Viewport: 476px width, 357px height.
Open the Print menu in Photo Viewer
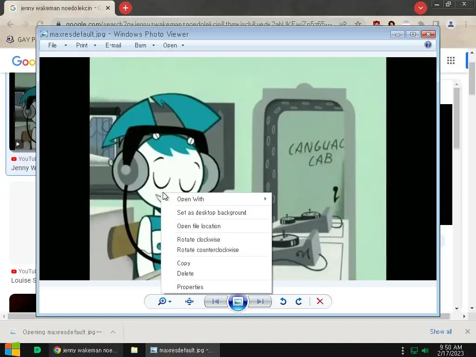pyautogui.click(x=82, y=45)
